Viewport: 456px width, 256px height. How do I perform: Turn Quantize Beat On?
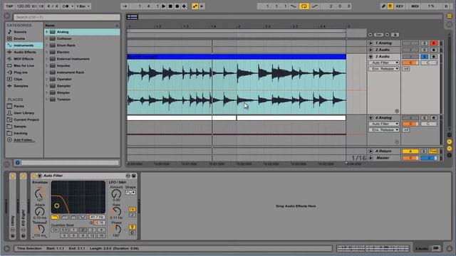55,230
